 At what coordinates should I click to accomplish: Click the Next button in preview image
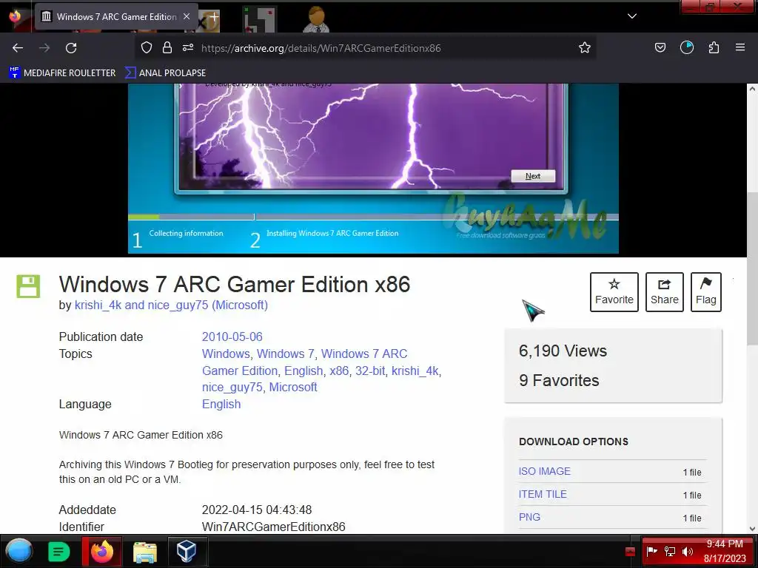click(x=533, y=176)
